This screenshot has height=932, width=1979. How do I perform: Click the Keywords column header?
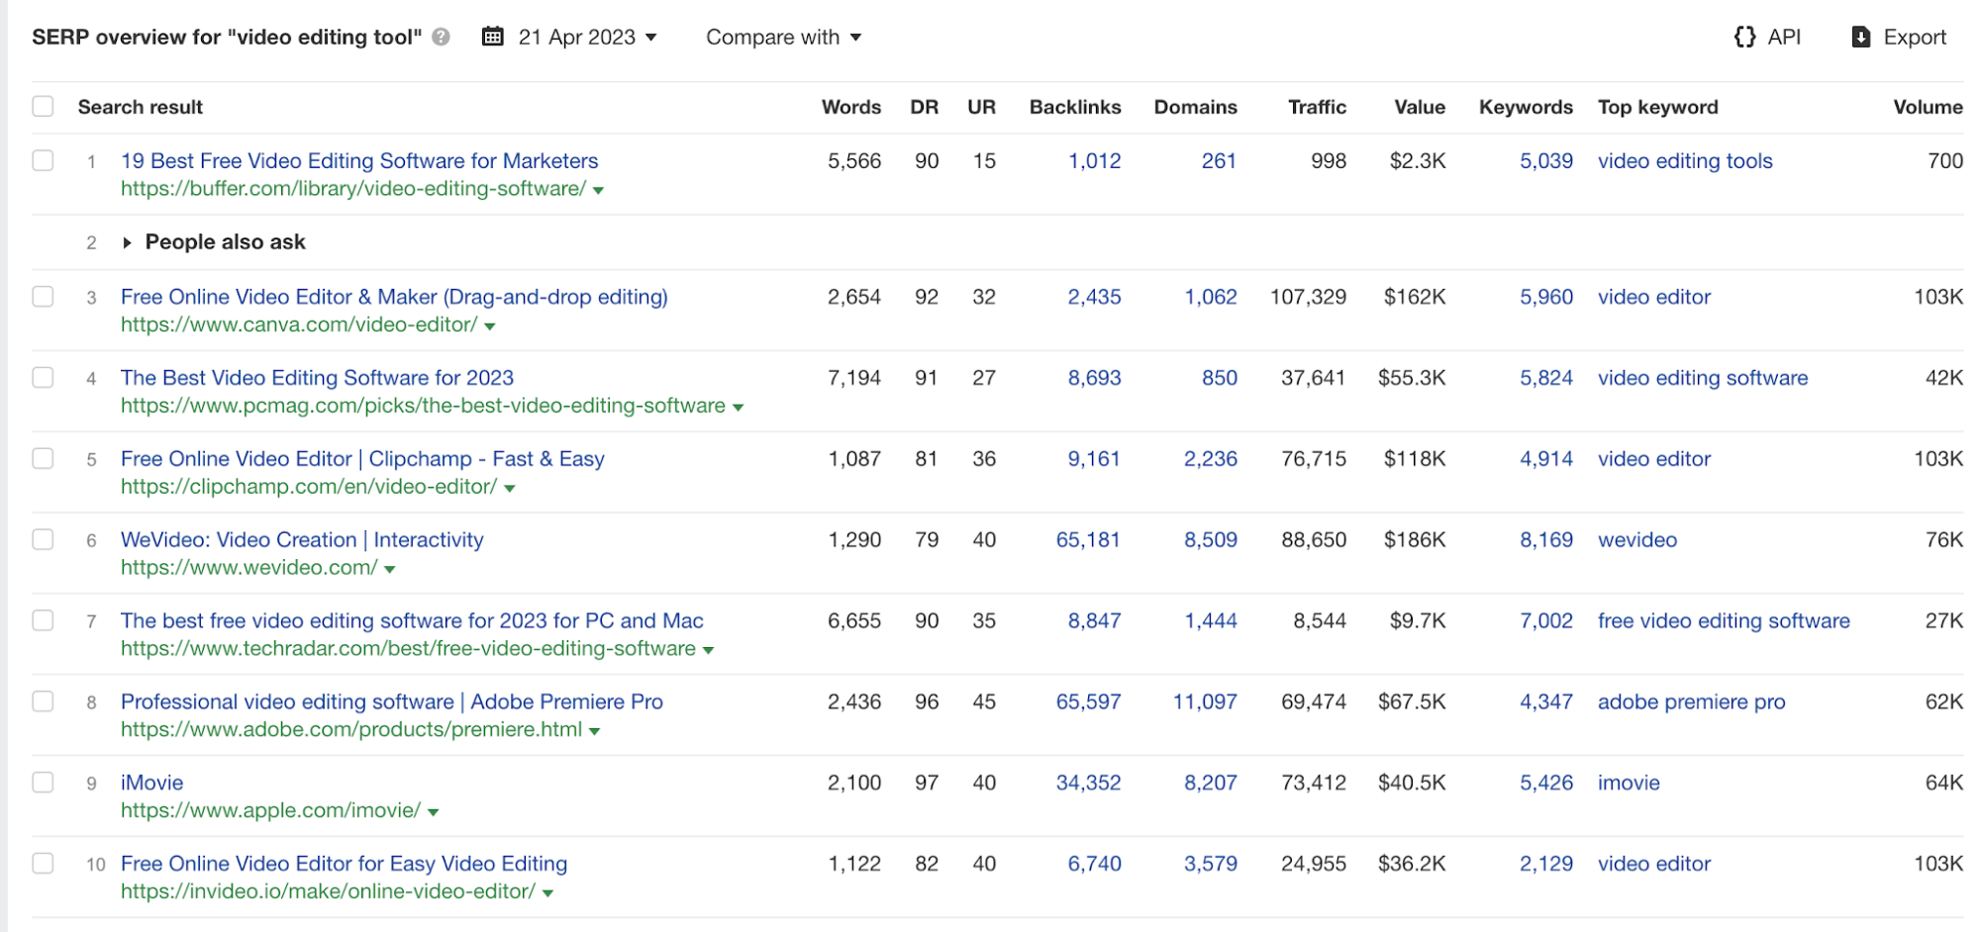1526,107
